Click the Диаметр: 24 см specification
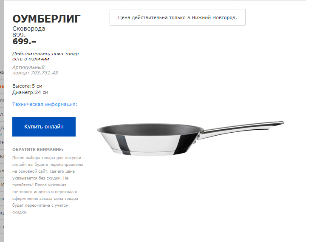 [30, 92]
